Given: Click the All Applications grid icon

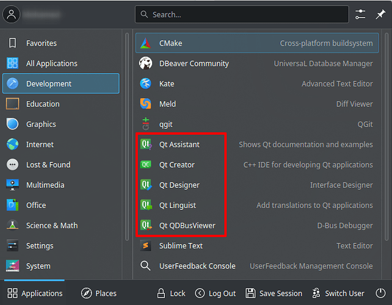Looking at the screenshot, I should pyautogui.click(x=12, y=63).
